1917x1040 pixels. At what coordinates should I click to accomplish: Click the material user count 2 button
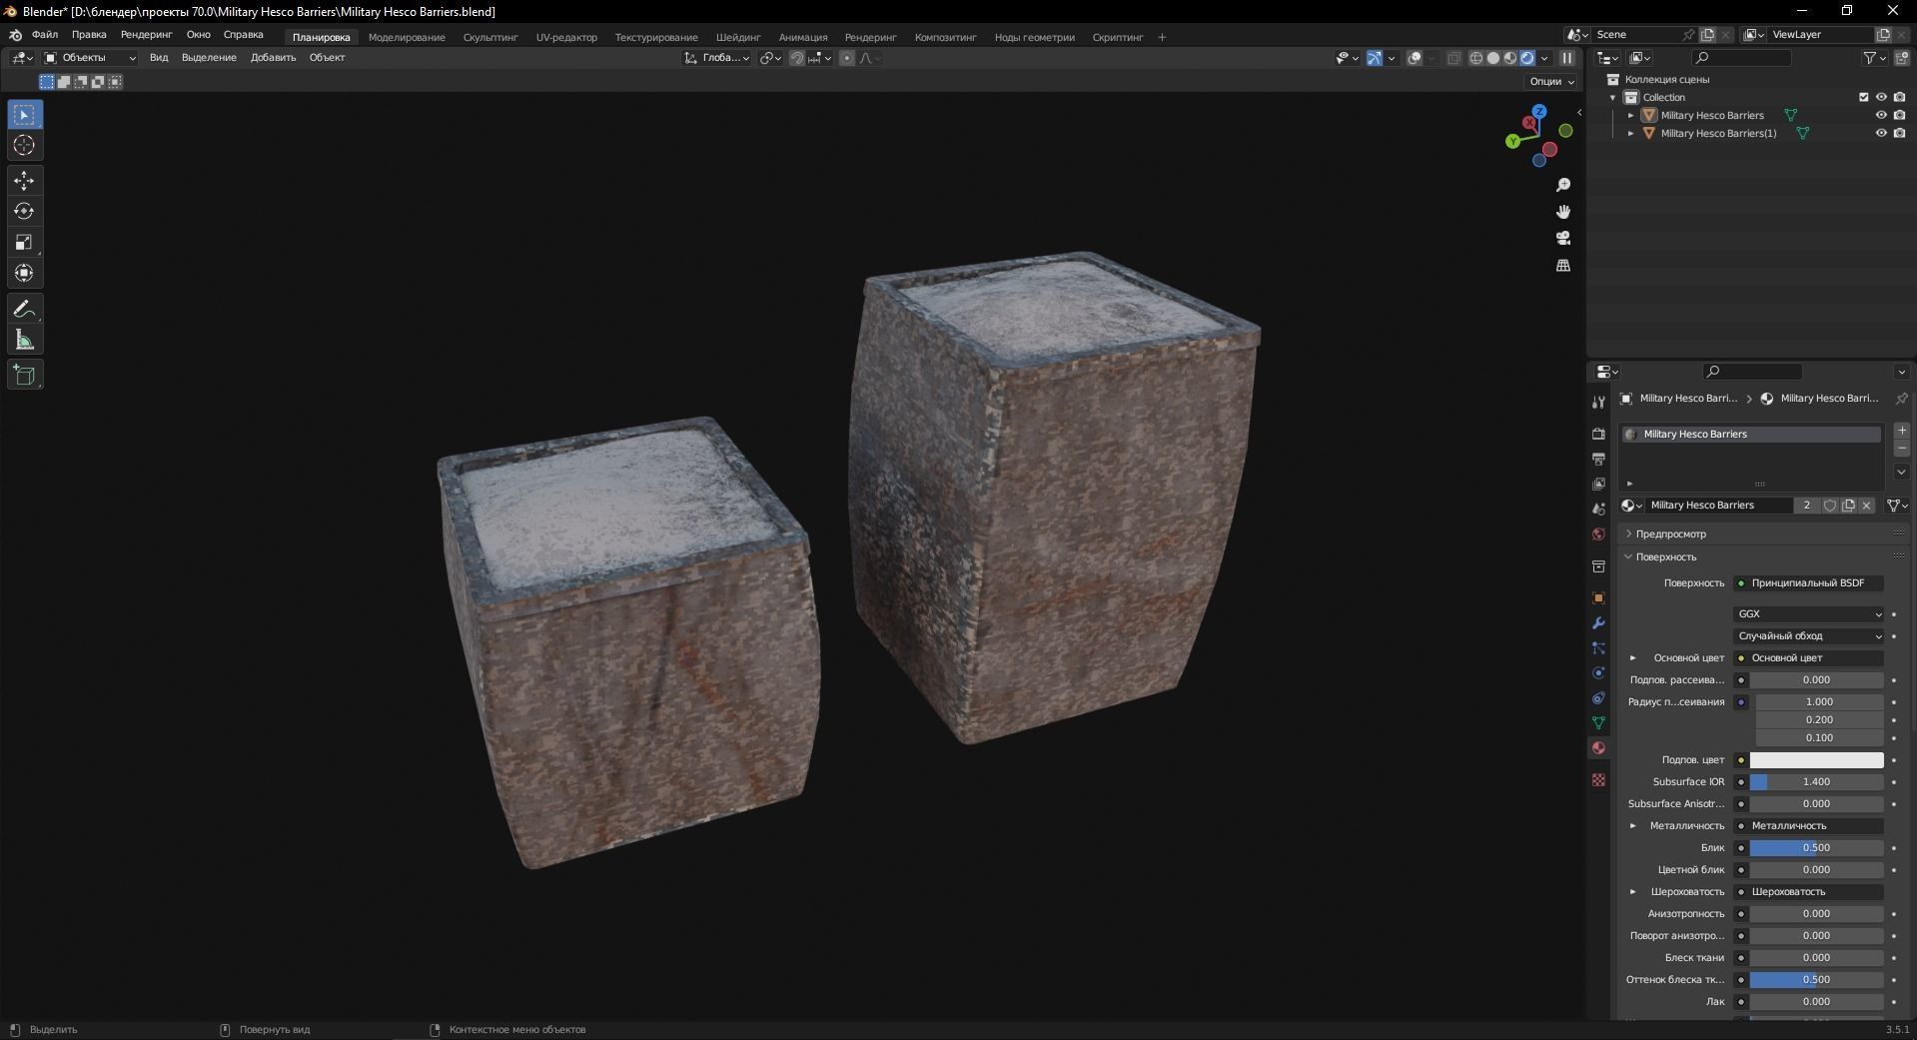pyautogui.click(x=1806, y=506)
